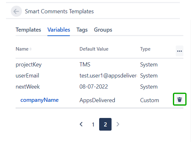
Task: Open the Tags tab
Action: pyautogui.click(x=82, y=30)
